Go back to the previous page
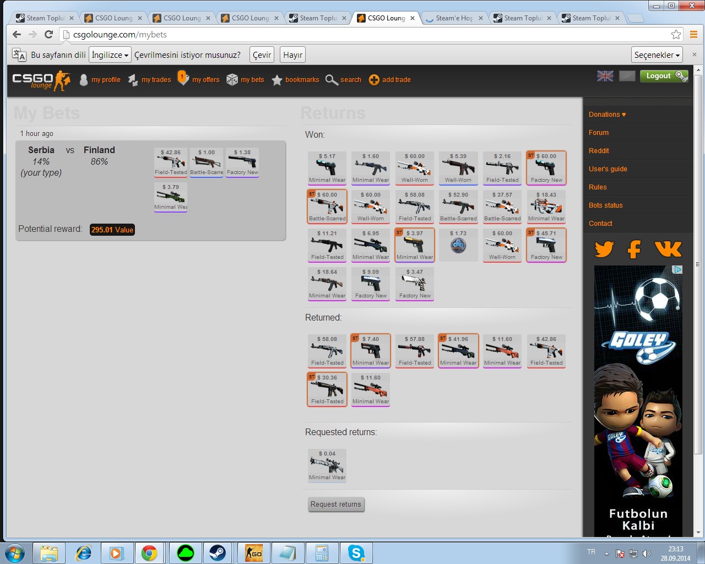 pos(17,34)
